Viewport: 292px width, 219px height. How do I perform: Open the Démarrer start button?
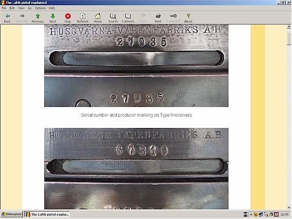pos(12,214)
